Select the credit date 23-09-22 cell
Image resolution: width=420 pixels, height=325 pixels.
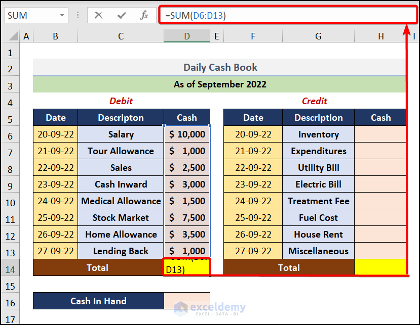253,184
